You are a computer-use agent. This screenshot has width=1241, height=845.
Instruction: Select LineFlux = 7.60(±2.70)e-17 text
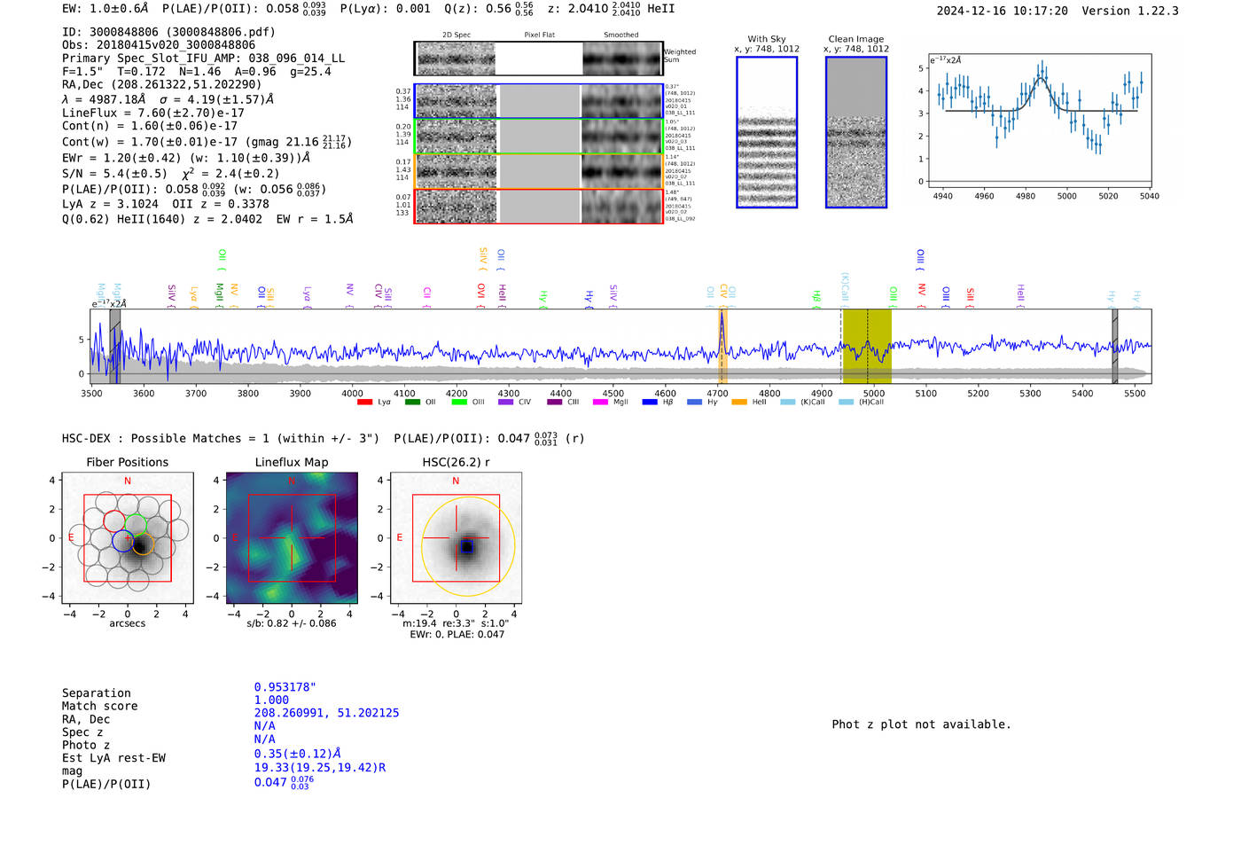point(153,113)
